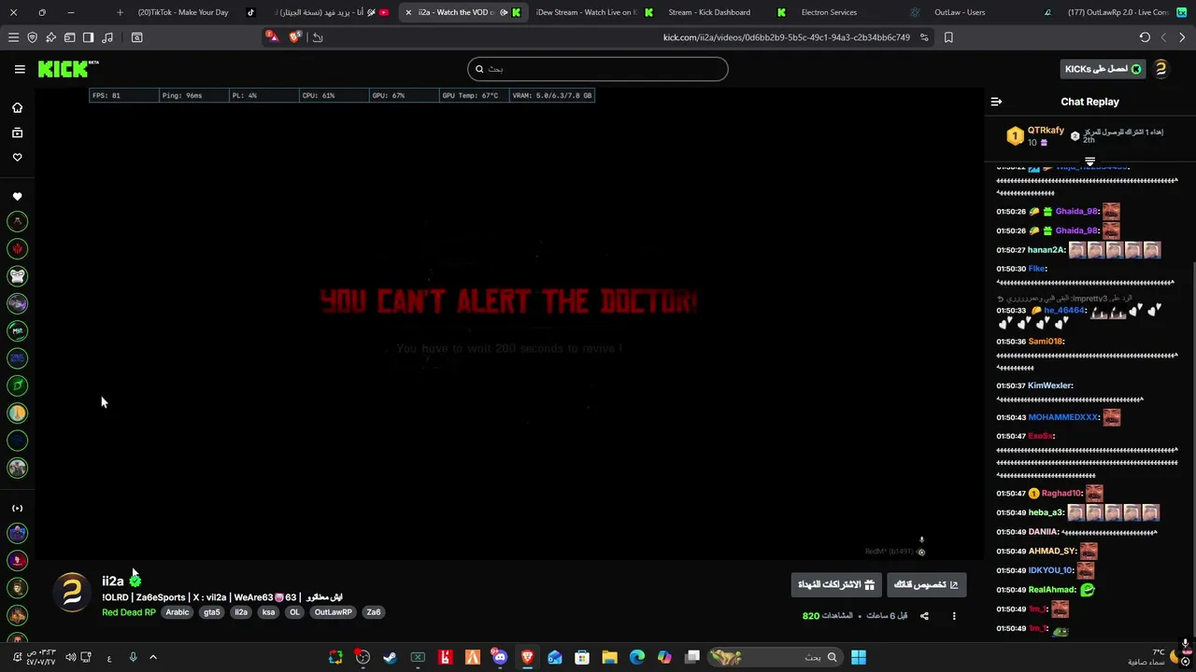The height and width of the screenshot is (672, 1196).
Task: Open the Red Dead RP category link
Action: coord(129,612)
